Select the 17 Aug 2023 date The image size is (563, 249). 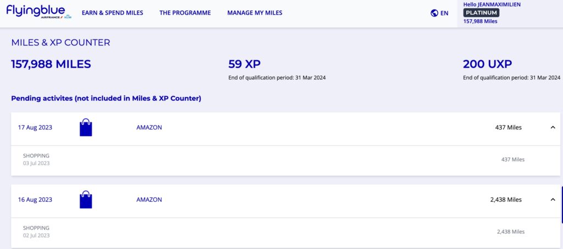(35, 127)
